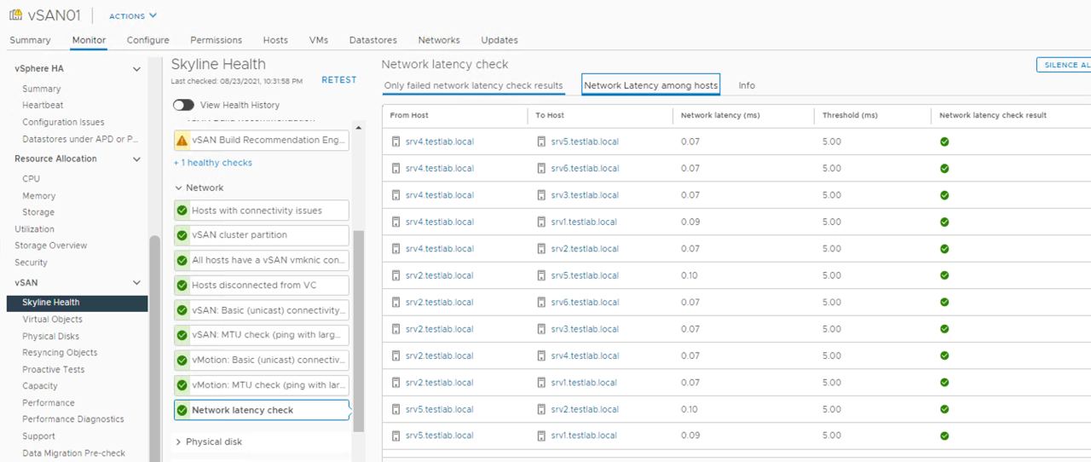
Task: Open the Datastores tab
Action: (372, 40)
